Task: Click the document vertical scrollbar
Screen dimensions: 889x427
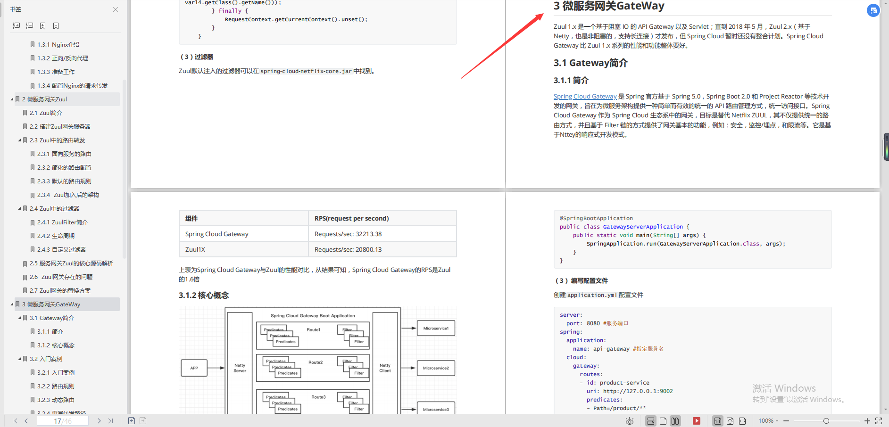Action: [x=886, y=147]
